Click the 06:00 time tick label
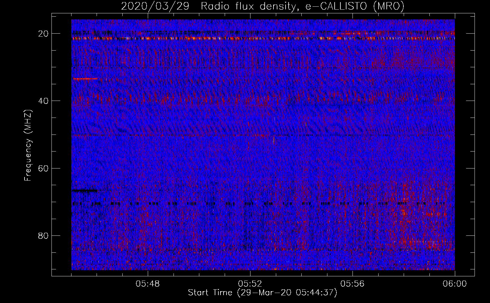The width and height of the screenshot is (490, 303). [x=455, y=284]
